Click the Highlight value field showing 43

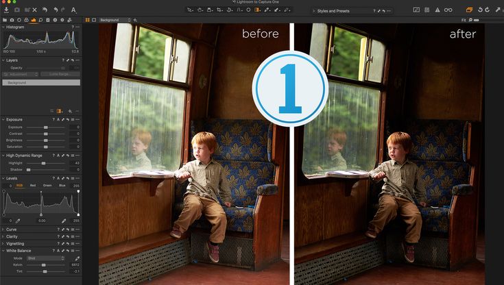[75, 163]
